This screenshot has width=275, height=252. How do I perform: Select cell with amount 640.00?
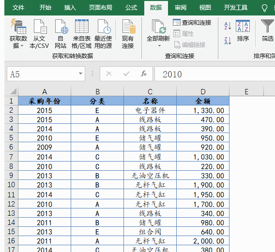pyautogui.click(x=203, y=232)
